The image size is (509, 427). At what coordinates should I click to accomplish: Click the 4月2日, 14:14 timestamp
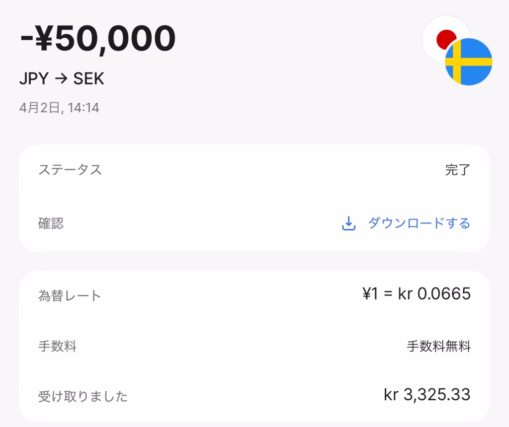(60, 108)
